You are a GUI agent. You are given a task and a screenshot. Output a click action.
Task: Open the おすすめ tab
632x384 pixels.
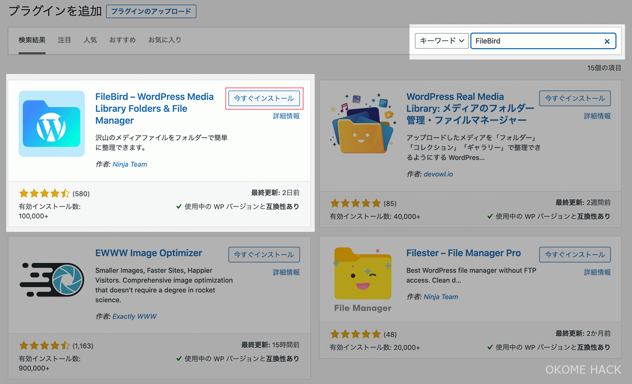pos(122,40)
